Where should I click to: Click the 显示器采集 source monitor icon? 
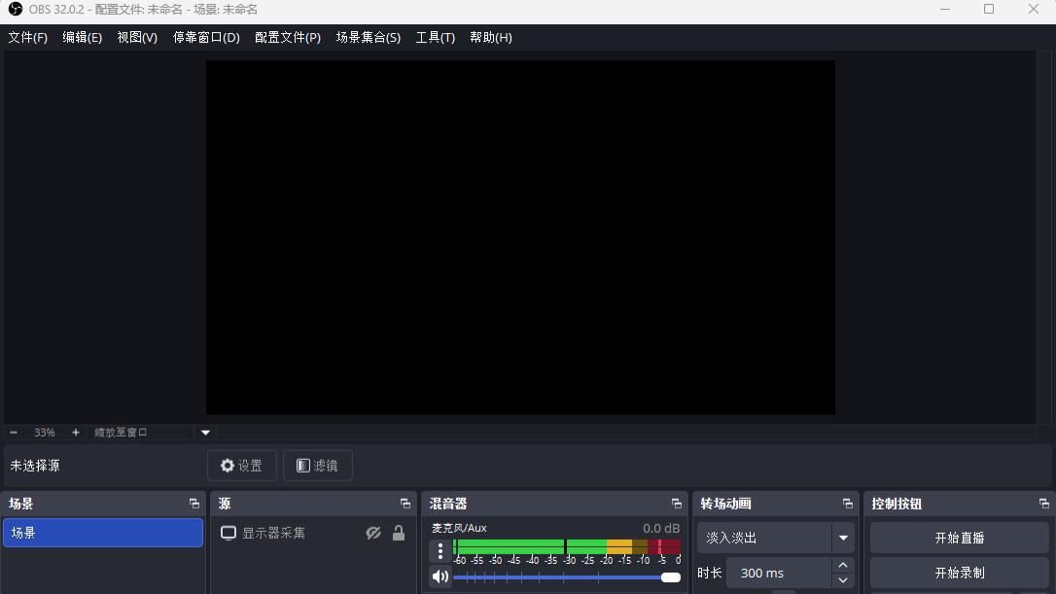(x=229, y=533)
